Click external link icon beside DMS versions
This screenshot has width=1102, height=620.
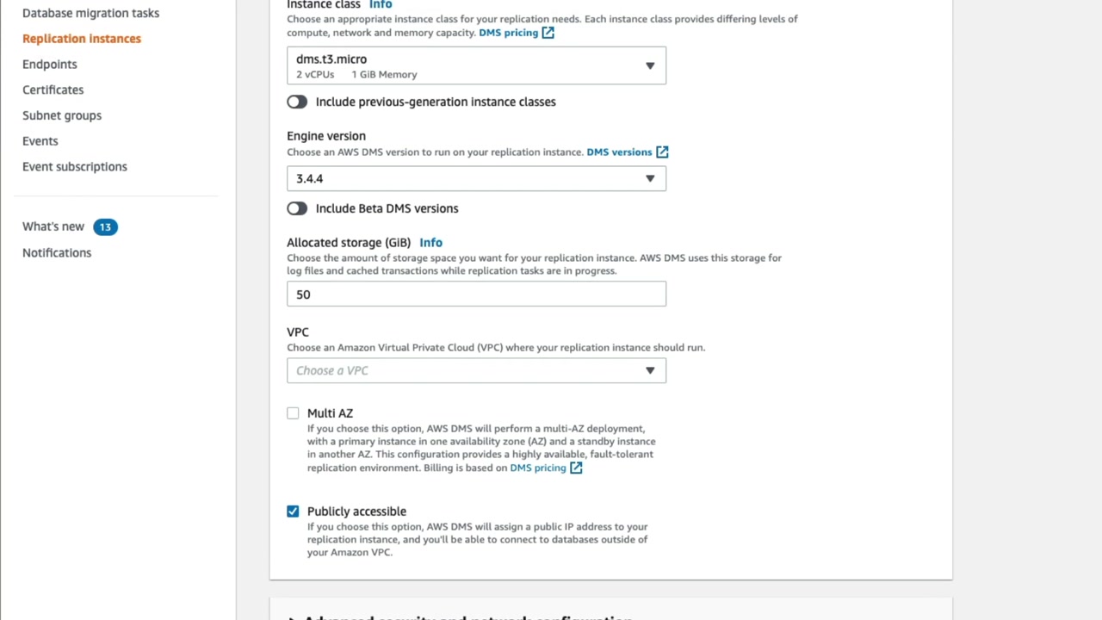point(662,152)
